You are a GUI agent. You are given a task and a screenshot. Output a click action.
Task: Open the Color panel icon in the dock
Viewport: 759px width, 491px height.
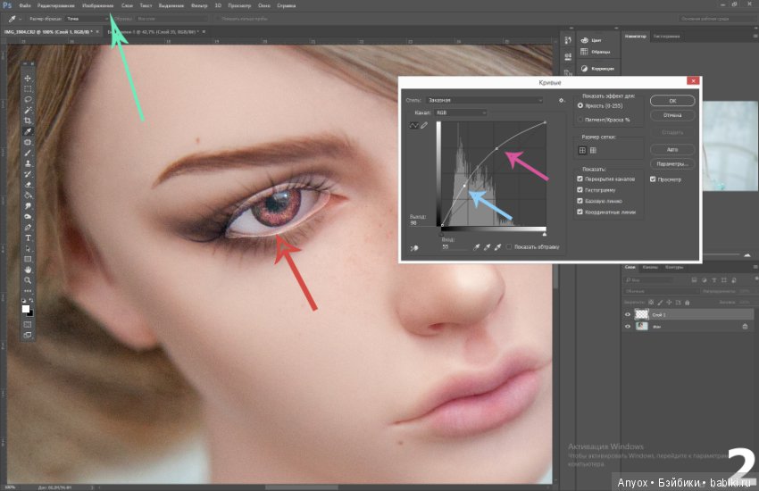585,40
